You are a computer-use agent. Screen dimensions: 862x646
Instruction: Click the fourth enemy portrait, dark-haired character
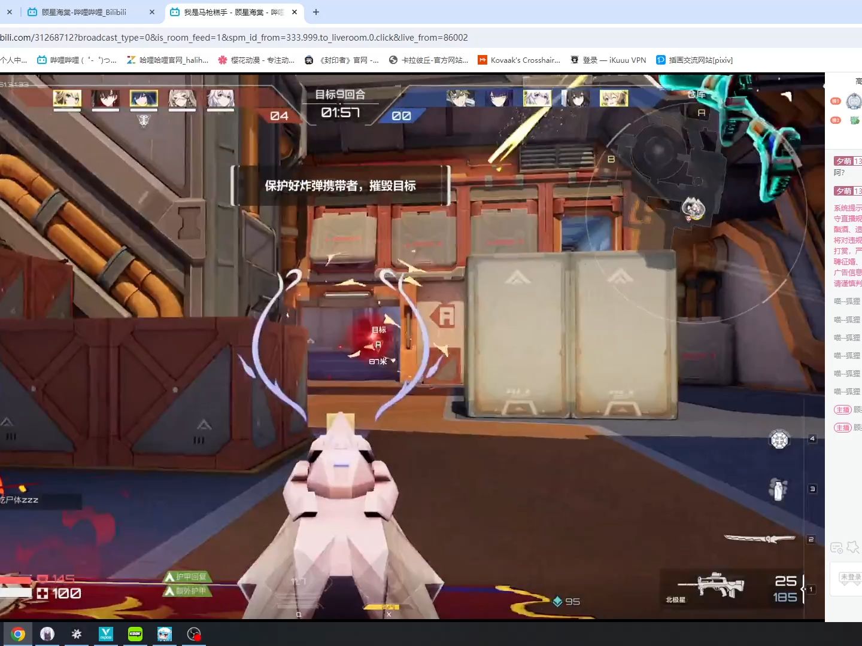coord(575,98)
